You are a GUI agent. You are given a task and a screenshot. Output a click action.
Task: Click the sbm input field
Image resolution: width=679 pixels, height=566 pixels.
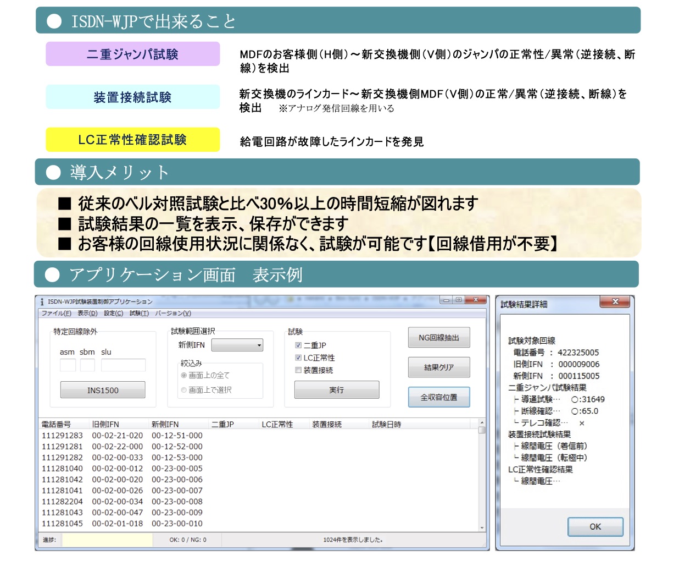coord(87,365)
